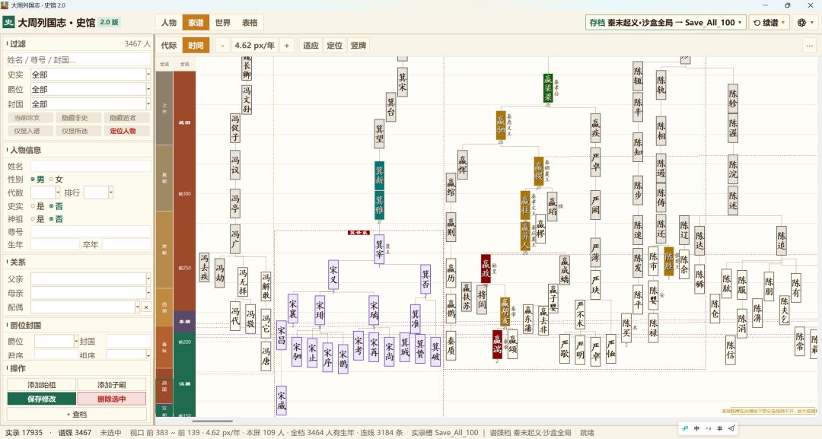Clear the 配偶 field with × button

[146, 307]
